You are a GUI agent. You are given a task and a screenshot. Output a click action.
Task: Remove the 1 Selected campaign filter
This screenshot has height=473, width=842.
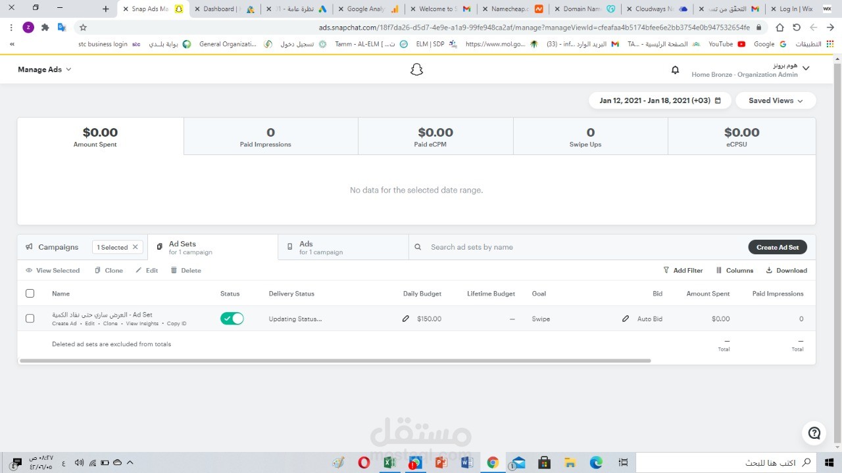[x=136, y=247]
